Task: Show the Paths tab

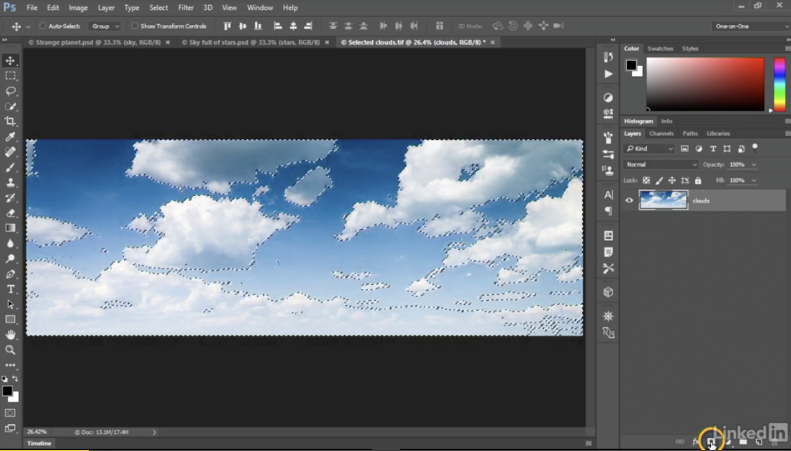Action: [690, 134]
